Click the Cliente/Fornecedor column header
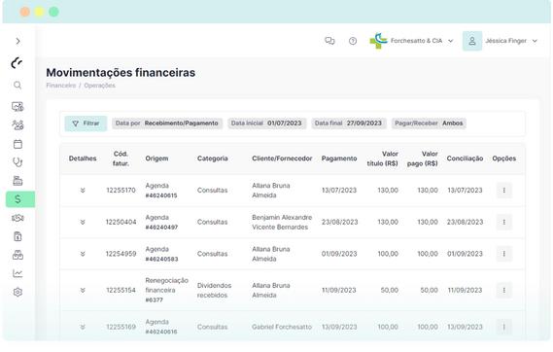The height and width of the screenshot is (352, 553). 282,158
